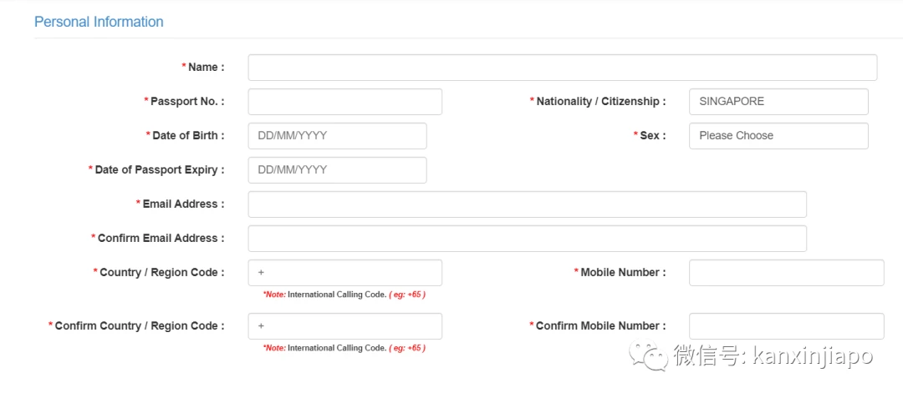Click the Country / Region Code field
Viewport: 903px width, 398px height.
tap(345, 272)
